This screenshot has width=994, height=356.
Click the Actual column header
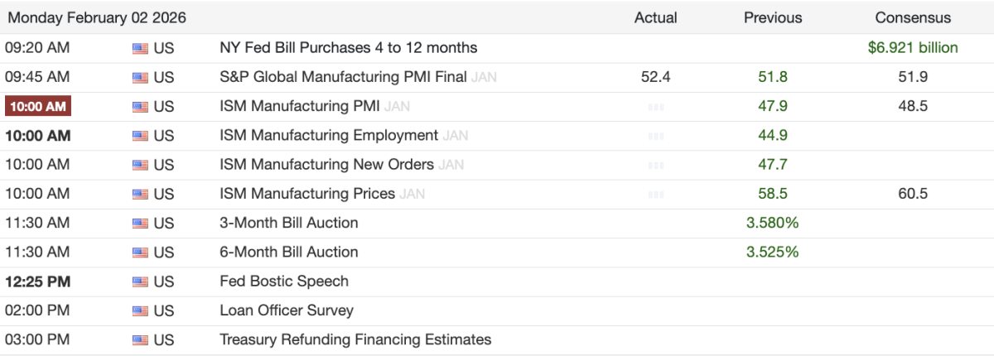655,17
